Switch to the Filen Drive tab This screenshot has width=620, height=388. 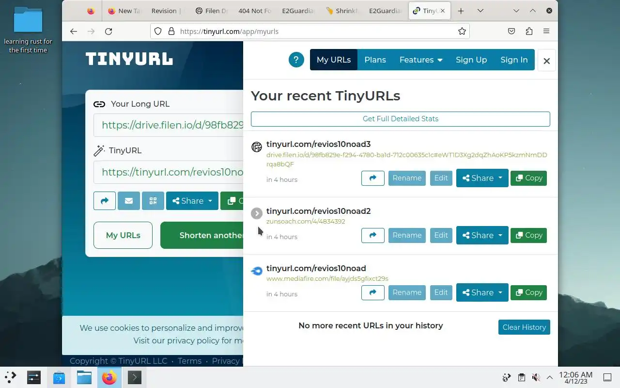211,11
